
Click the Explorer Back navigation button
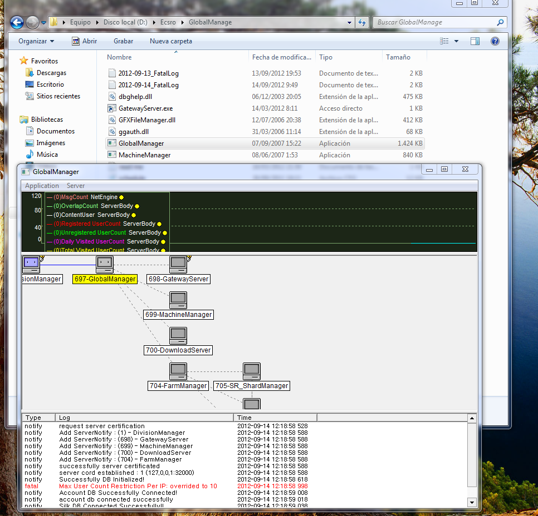(17, 23)
